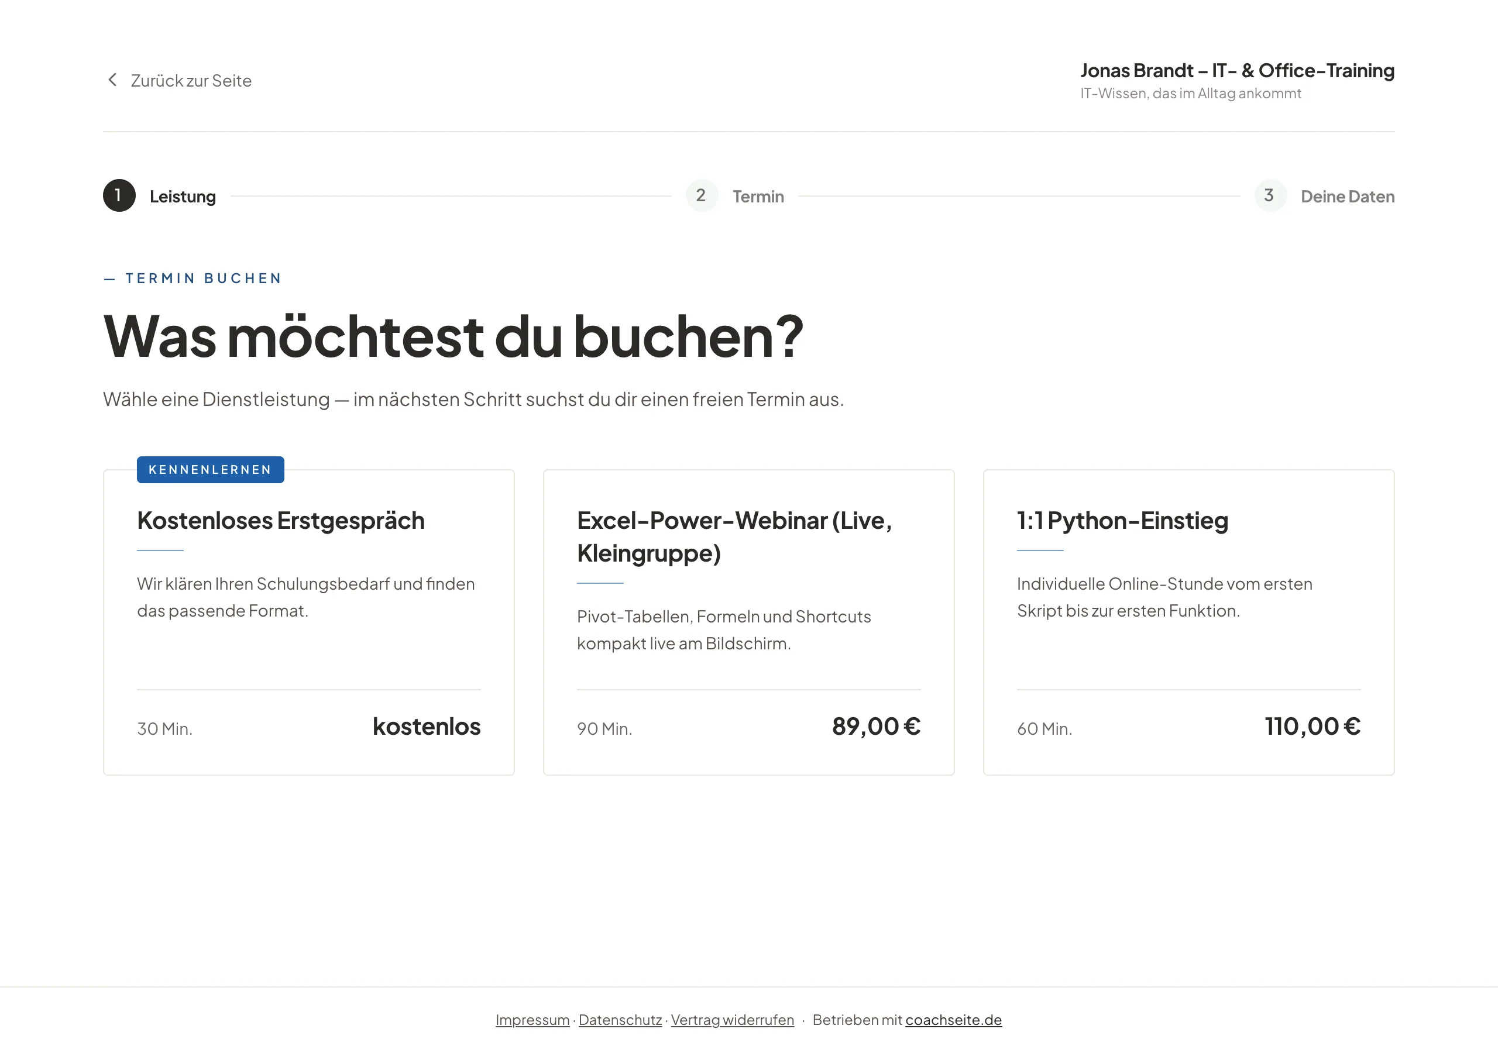Select step 2 circle for Termin

[702, 196]
